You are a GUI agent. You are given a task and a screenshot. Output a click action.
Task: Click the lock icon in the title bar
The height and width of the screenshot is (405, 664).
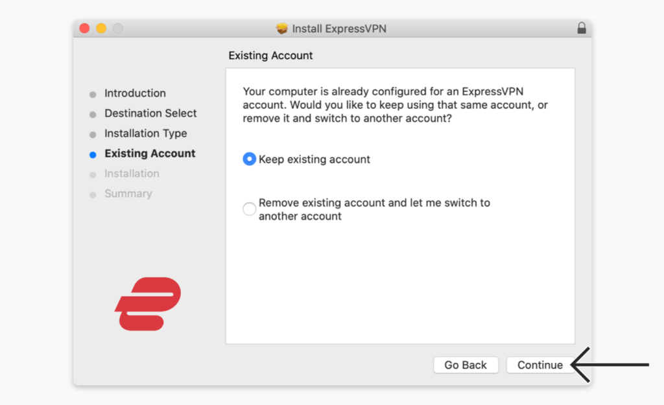(x=582, y=28)
